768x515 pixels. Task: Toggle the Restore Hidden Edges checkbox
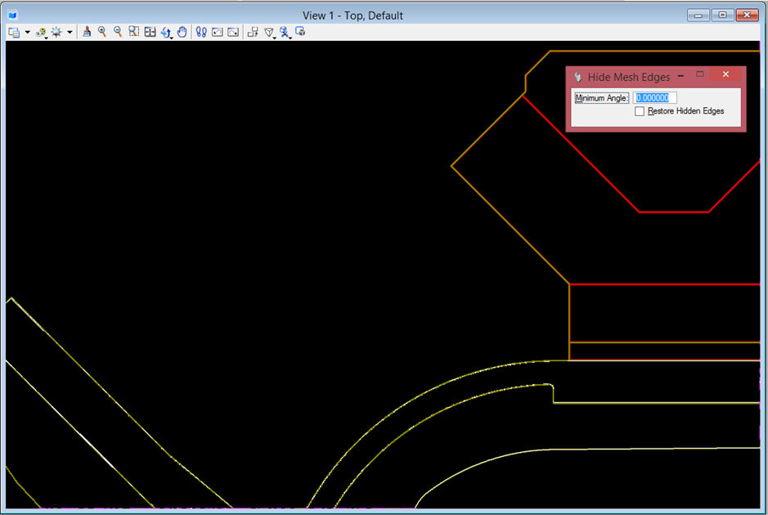[x=640, y=111]
